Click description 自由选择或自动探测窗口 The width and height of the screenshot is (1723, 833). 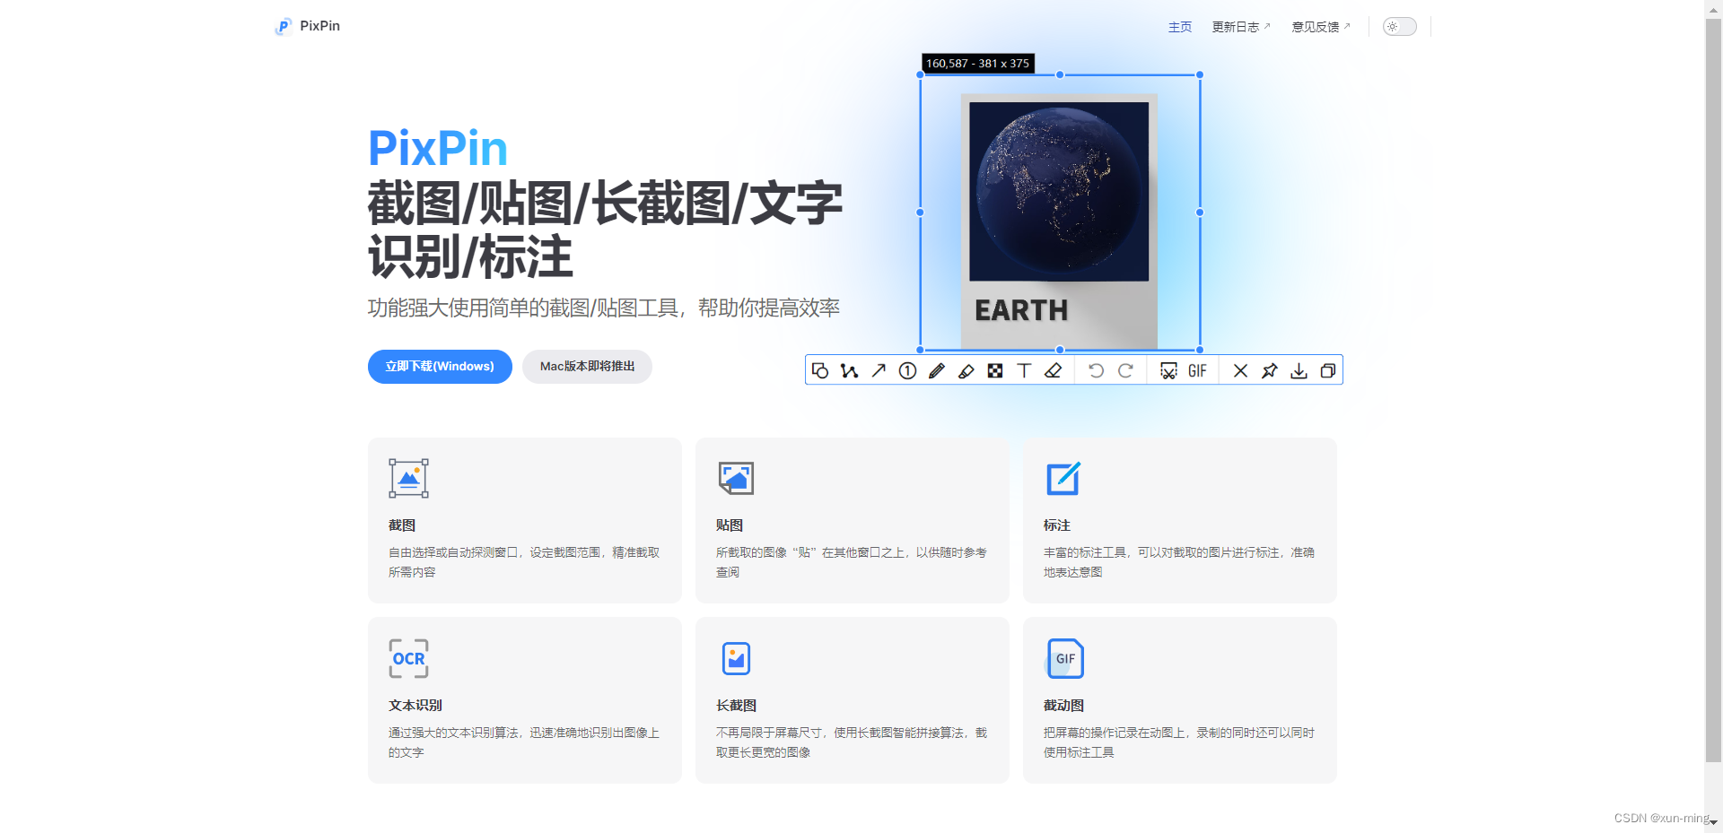[524, 562]
